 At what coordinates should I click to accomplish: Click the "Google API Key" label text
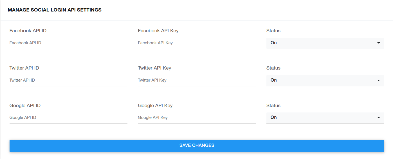(155, 105)
